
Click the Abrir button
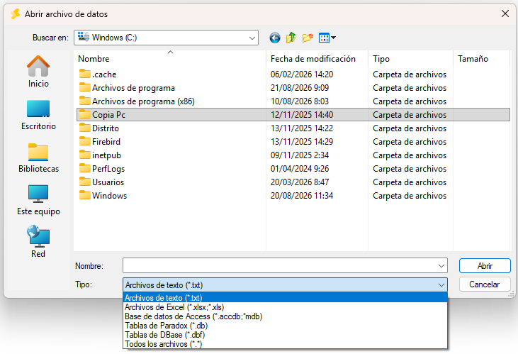click(x=485, y=265)
